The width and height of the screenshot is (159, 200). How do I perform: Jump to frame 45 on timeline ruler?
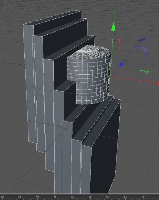pyautogui.click(x=55, y=197)
